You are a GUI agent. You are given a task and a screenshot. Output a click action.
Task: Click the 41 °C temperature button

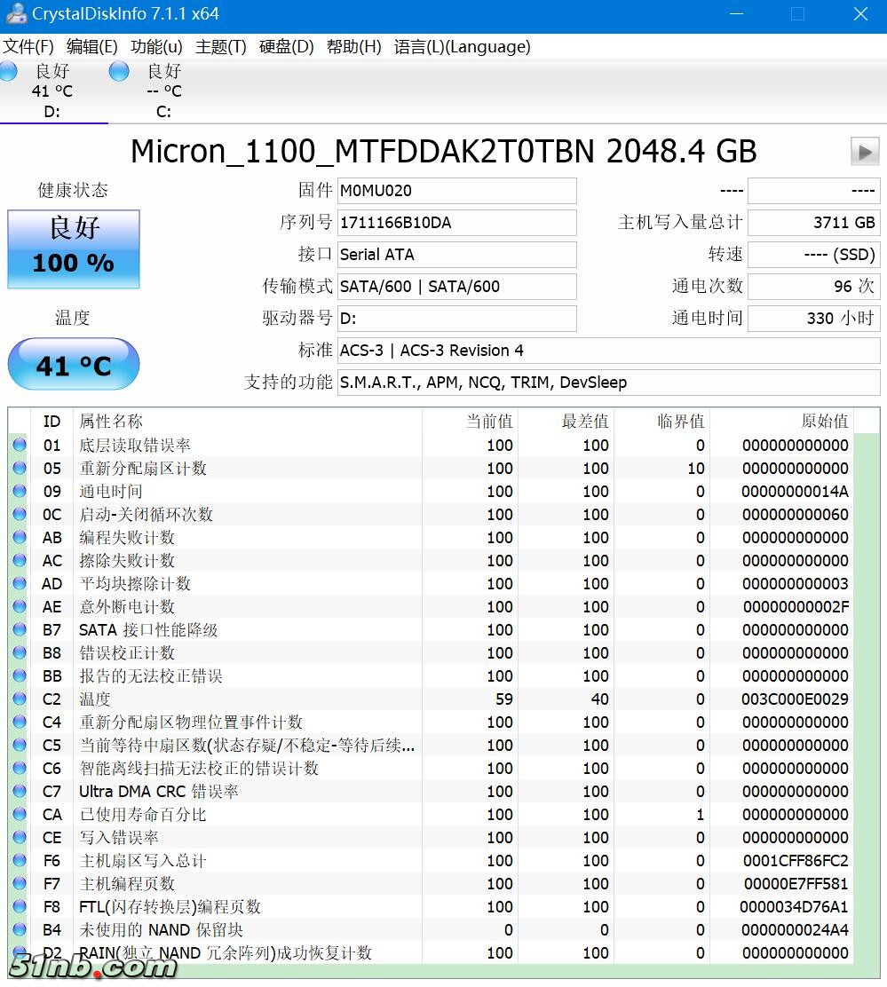click(74, 365)
